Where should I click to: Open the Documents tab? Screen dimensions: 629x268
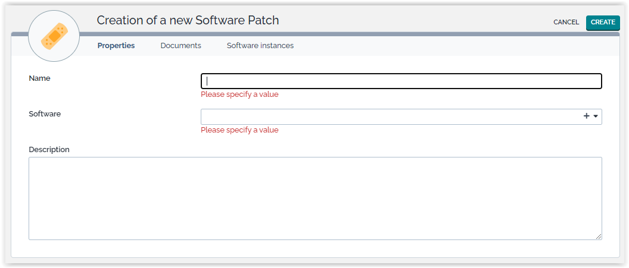(x=180, y=46)
